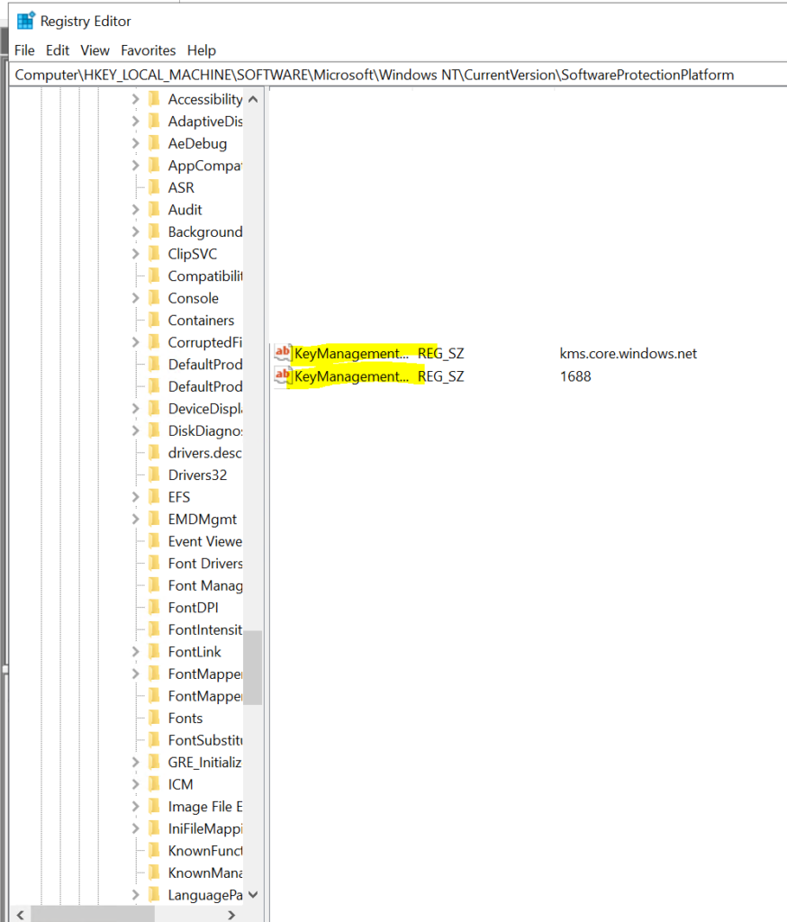Click the ClipSVC folder icon
This screenshot has width=787, height=922.
[154, 253]
